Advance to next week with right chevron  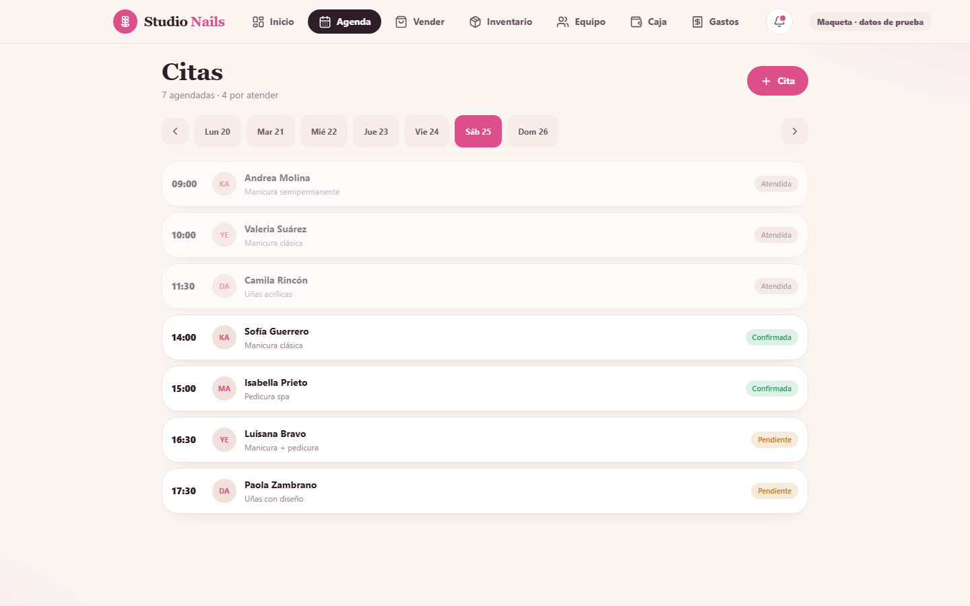click(795, 131)
